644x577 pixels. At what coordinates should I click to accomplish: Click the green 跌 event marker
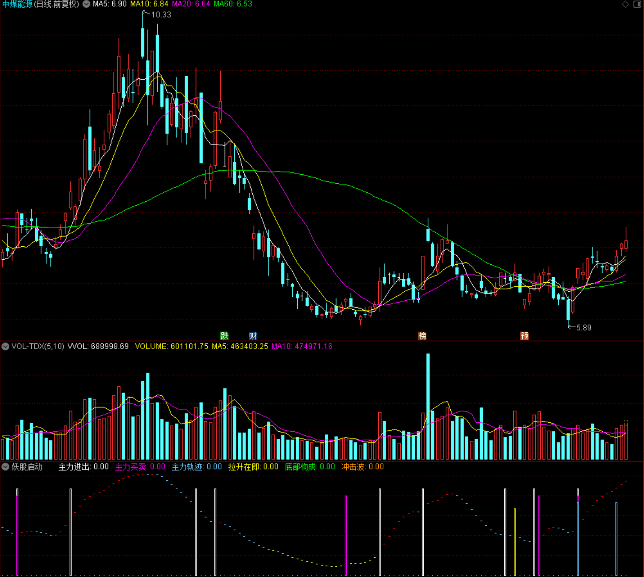click(x=225, y=336)
